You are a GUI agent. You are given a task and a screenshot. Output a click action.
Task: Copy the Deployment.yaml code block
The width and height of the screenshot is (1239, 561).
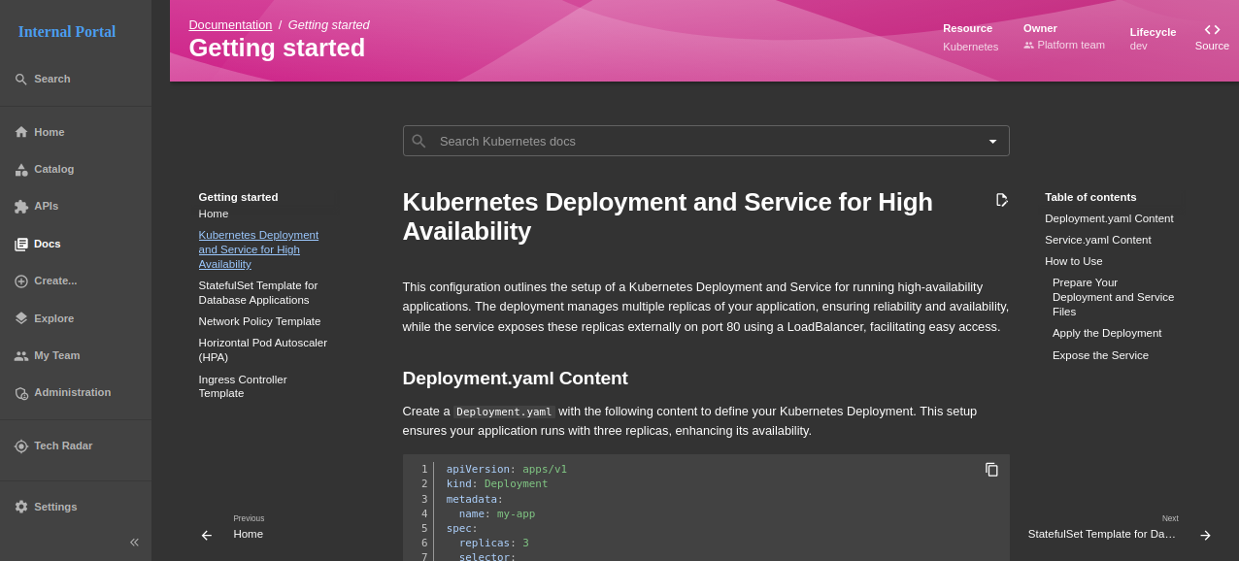(x=991, y=470)
